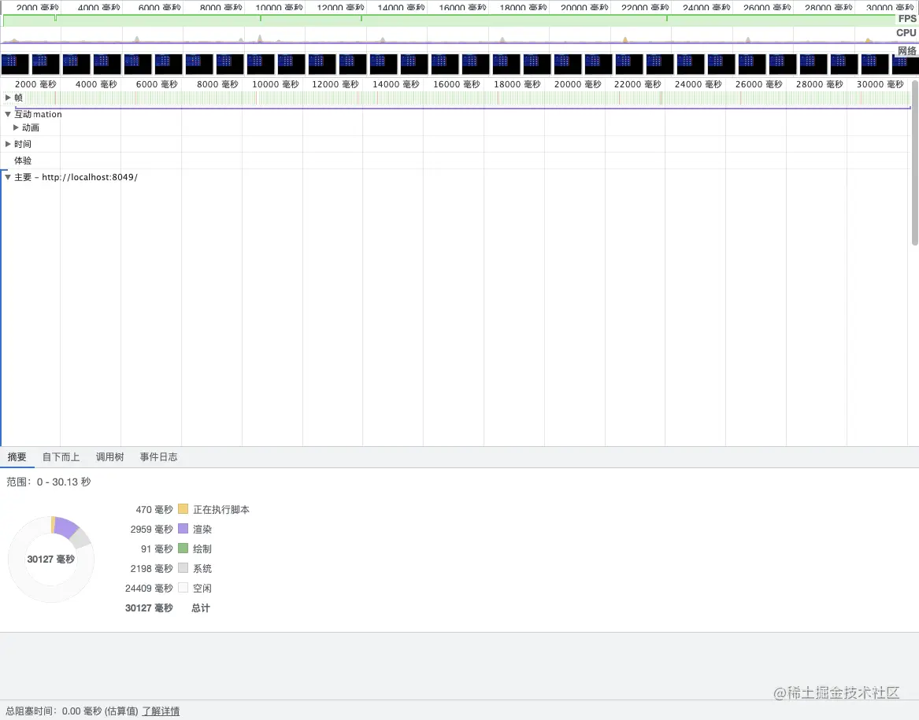
Task: Click the 渲染 purple color swatch
Action: click(183, 529)
